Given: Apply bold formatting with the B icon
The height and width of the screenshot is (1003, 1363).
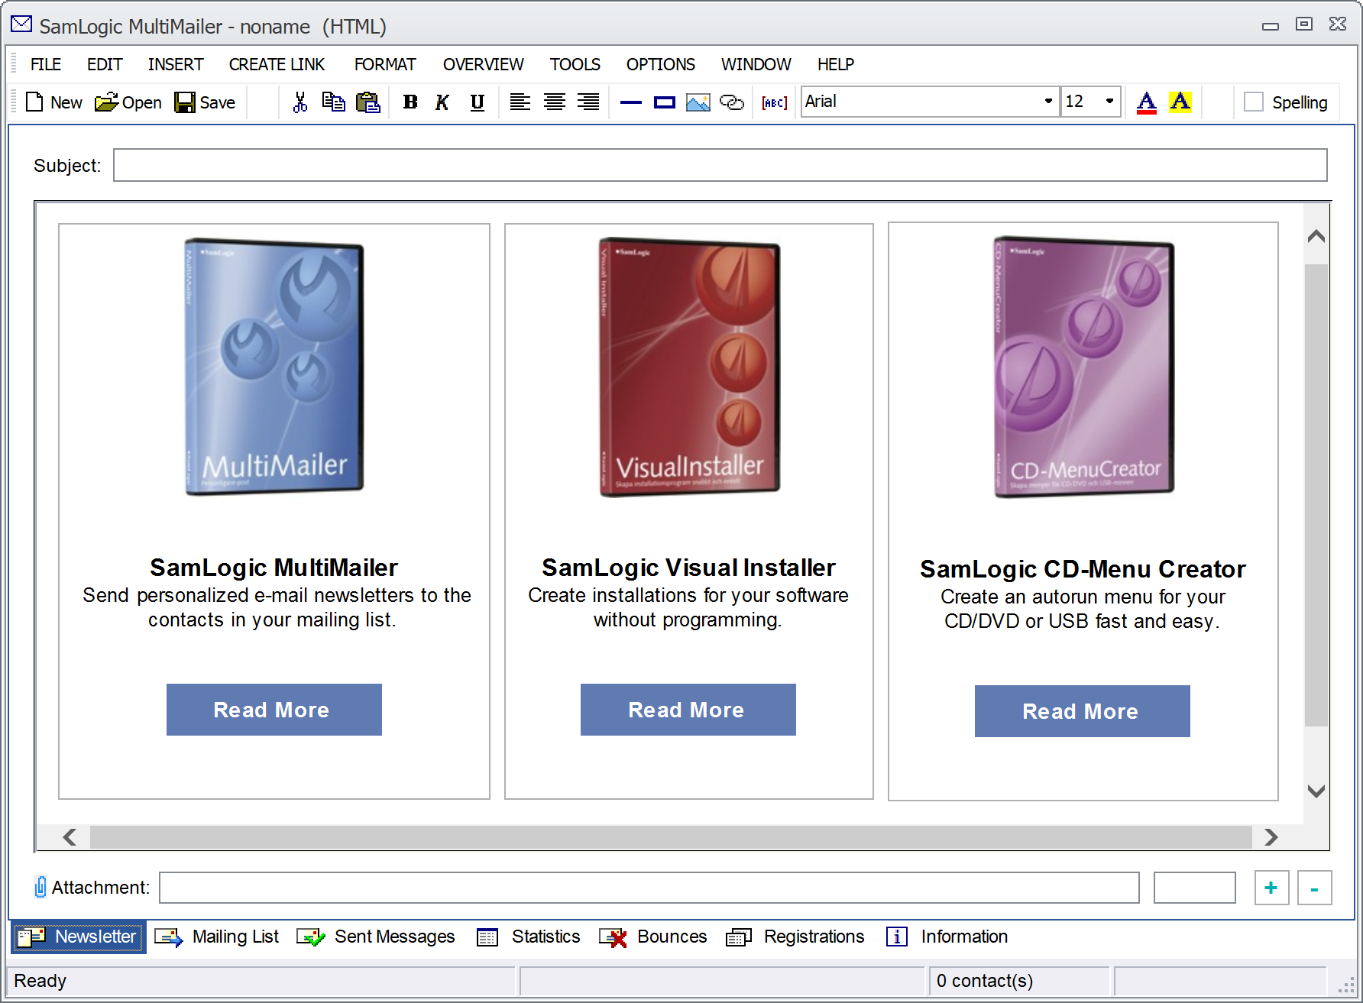Looking at the screenshot, I should (x=410, y=102).
